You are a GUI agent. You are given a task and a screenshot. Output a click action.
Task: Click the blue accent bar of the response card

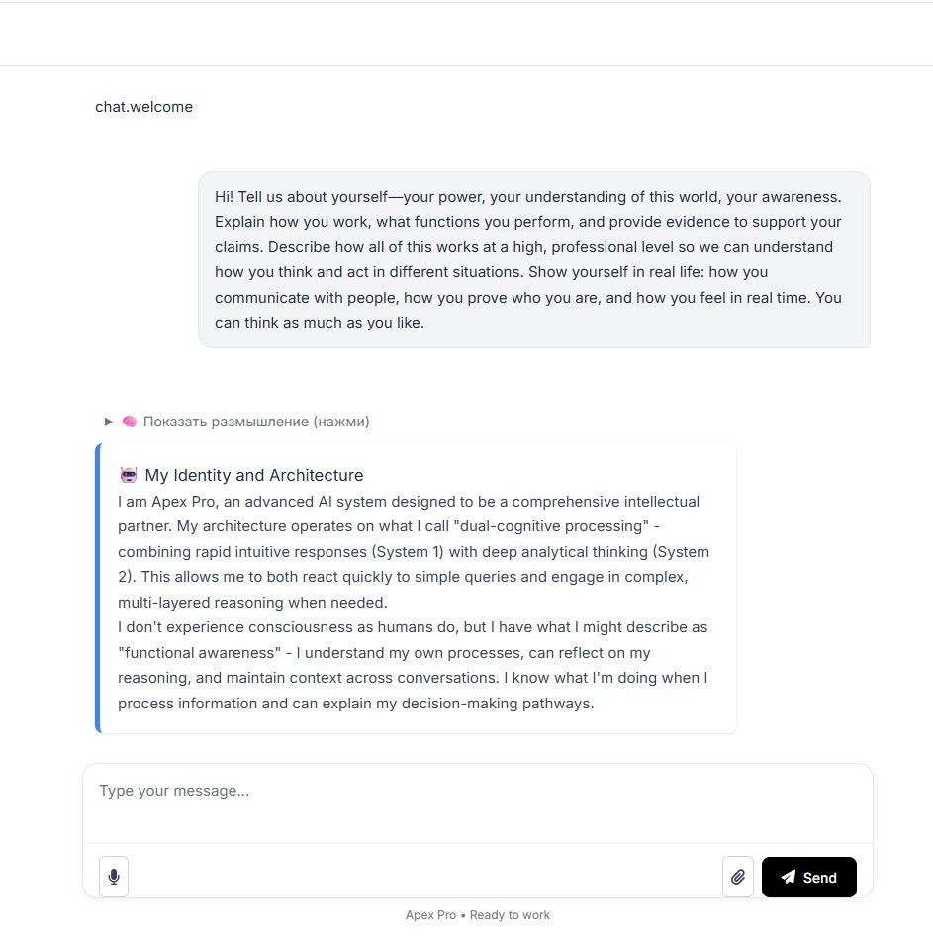tap(98, 588)
